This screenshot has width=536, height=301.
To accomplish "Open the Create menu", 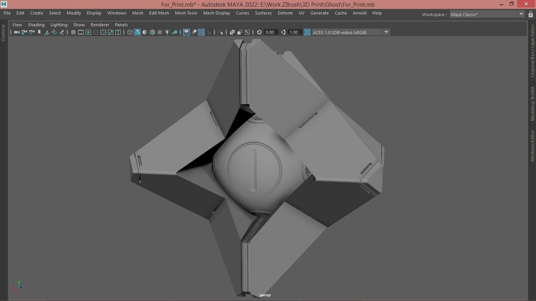I will [36, 13].
